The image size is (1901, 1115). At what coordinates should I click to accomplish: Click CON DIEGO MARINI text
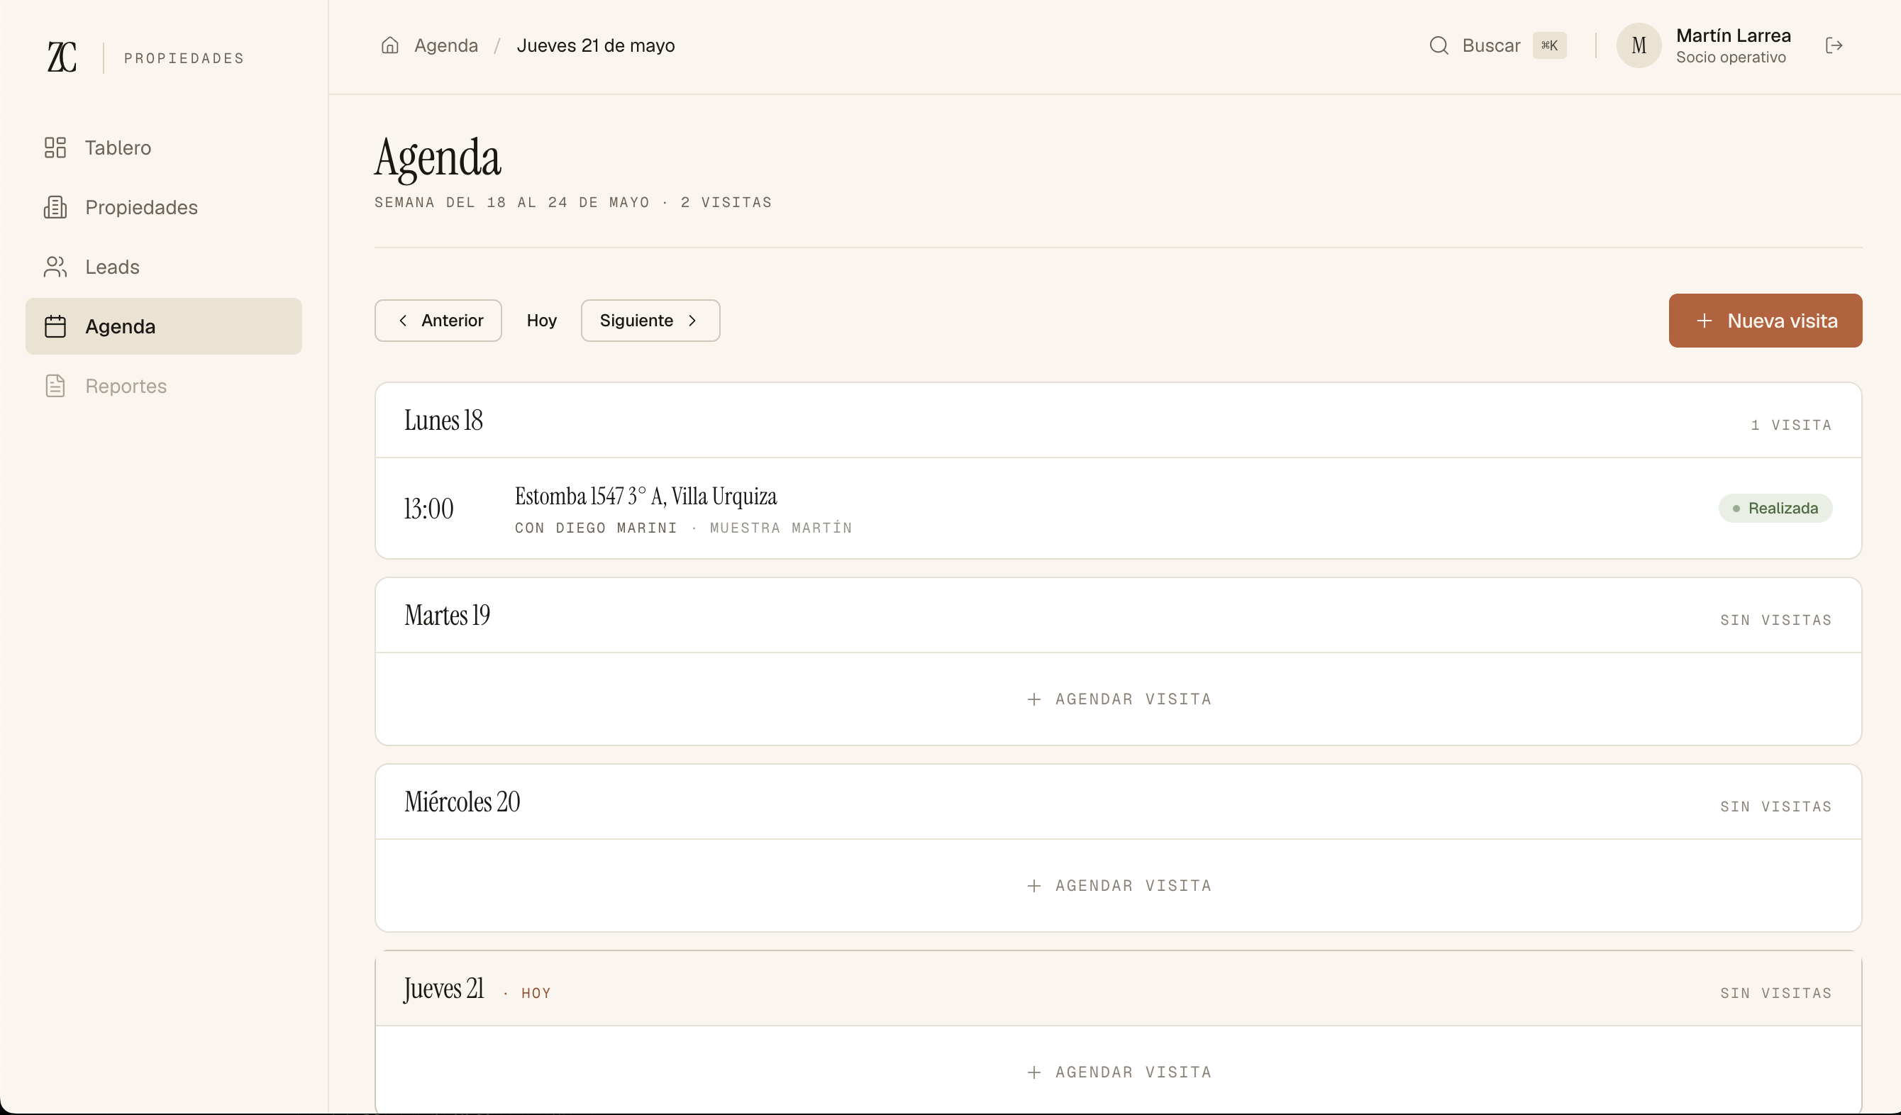(595, 528)
